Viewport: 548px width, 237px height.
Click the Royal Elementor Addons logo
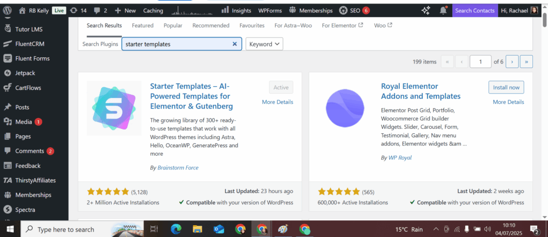click(345, 108)
